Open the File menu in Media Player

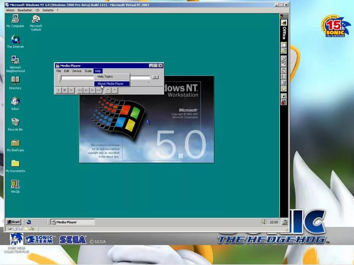[x=59, y=71]
